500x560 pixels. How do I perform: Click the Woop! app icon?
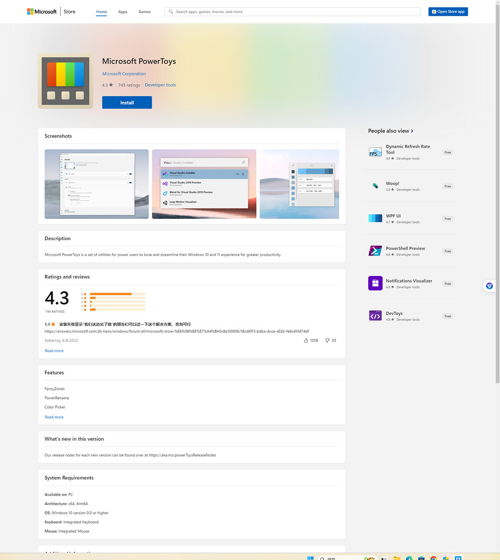coord(375,186)
